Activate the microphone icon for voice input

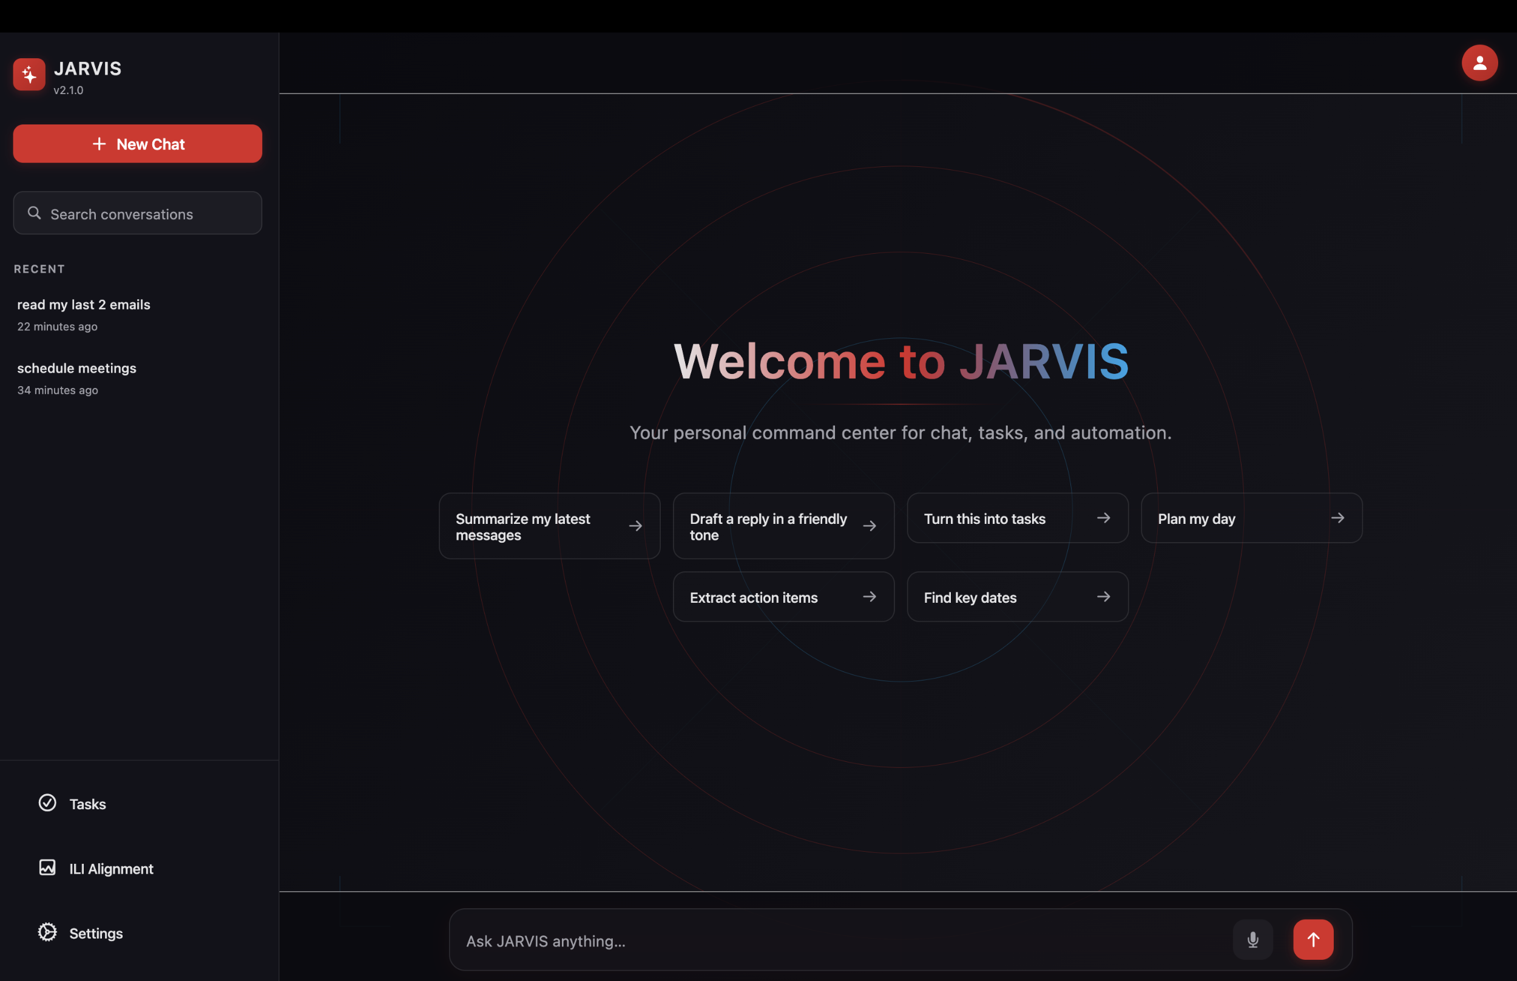[x=1252, y=939]
